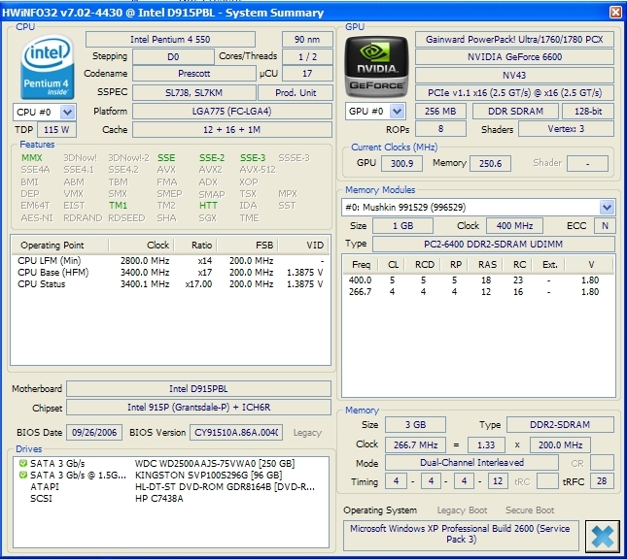The width and height of the screenshot is (627, 559).
Task: Click the HTT feature label
Action: [208, 205]
